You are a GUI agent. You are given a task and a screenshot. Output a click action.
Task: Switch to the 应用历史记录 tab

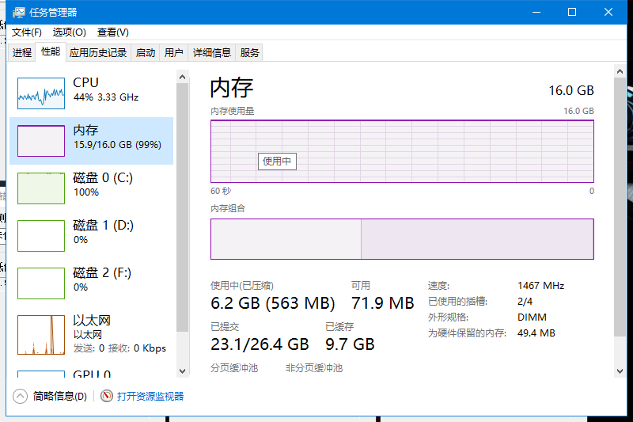(x=98, y=53)
